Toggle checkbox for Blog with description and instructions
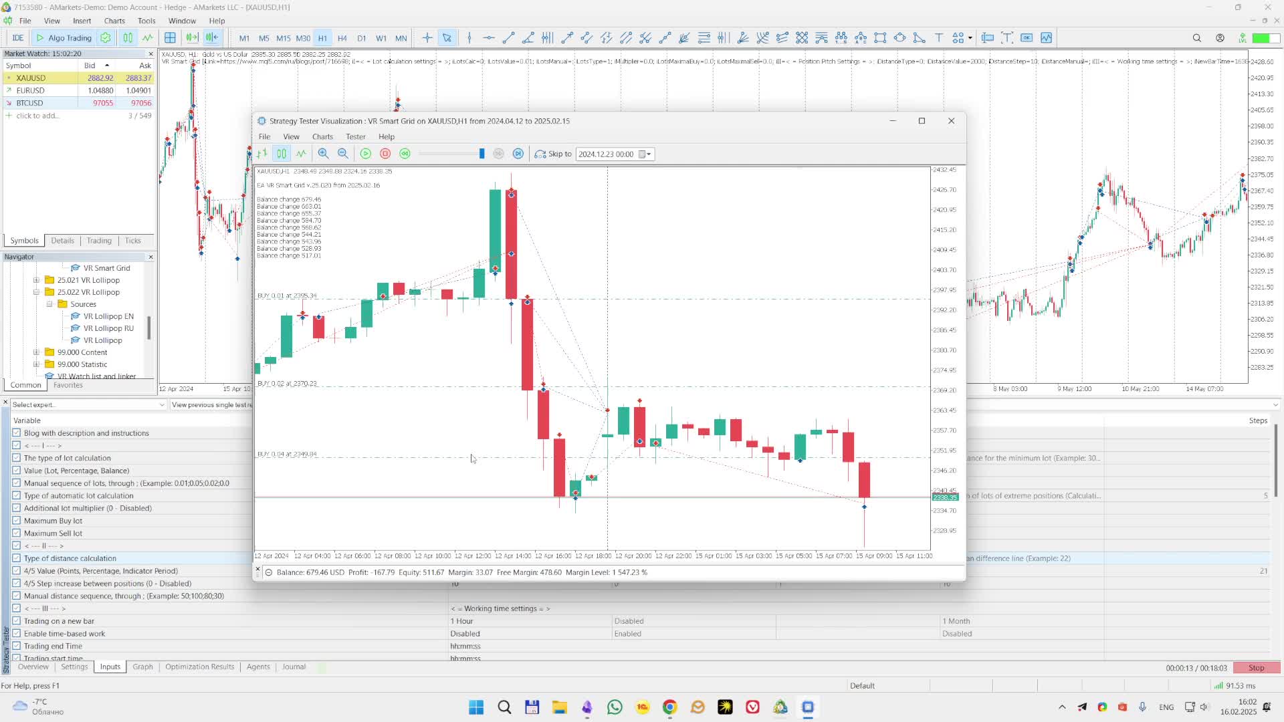 tap(17, 433)
